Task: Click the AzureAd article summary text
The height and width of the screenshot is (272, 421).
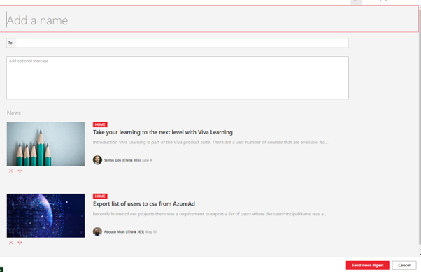Action: coord(210,214)
